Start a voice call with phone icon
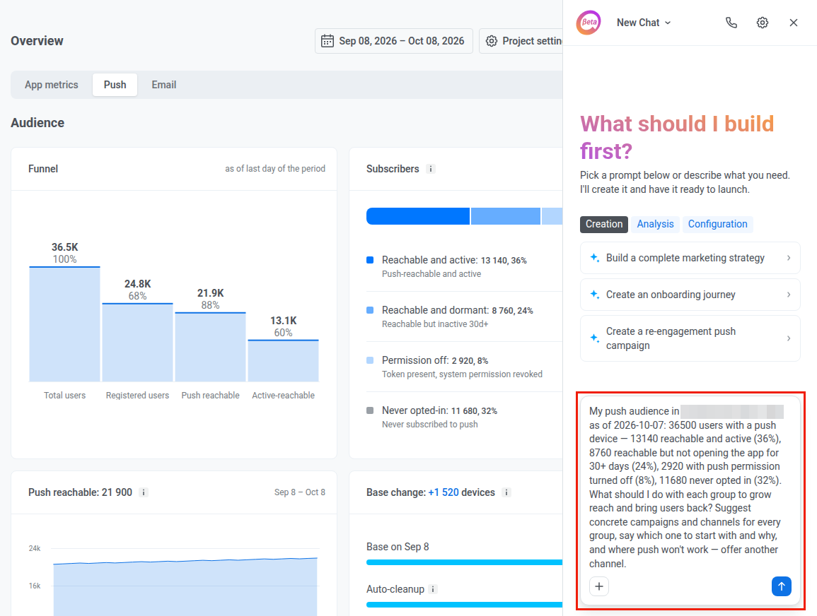The height and width of the screenshot is (616, 817). click(731, 23)
